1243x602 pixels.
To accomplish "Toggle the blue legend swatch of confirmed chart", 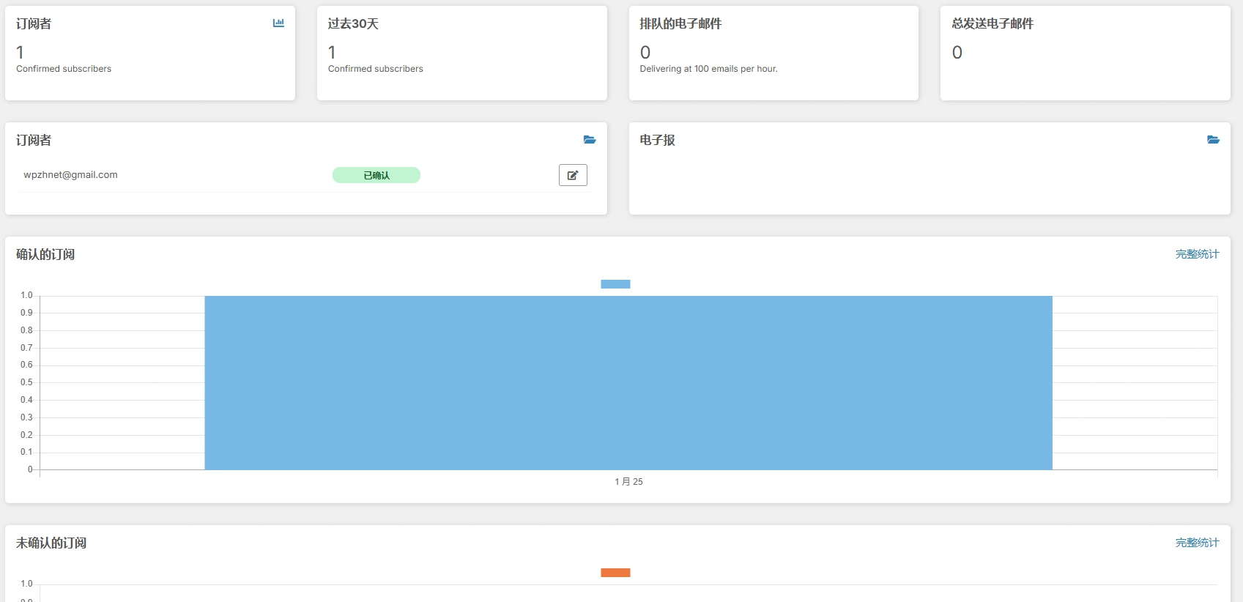I will [615, 284].
